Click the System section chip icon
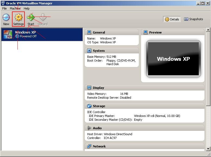 (89, 50)
